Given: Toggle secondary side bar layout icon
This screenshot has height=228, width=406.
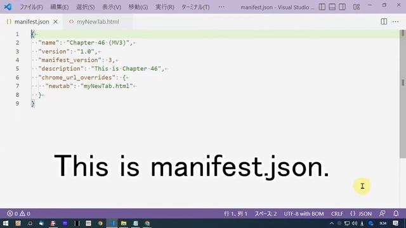Looking at the screenshot, I should tap(343, 7).
